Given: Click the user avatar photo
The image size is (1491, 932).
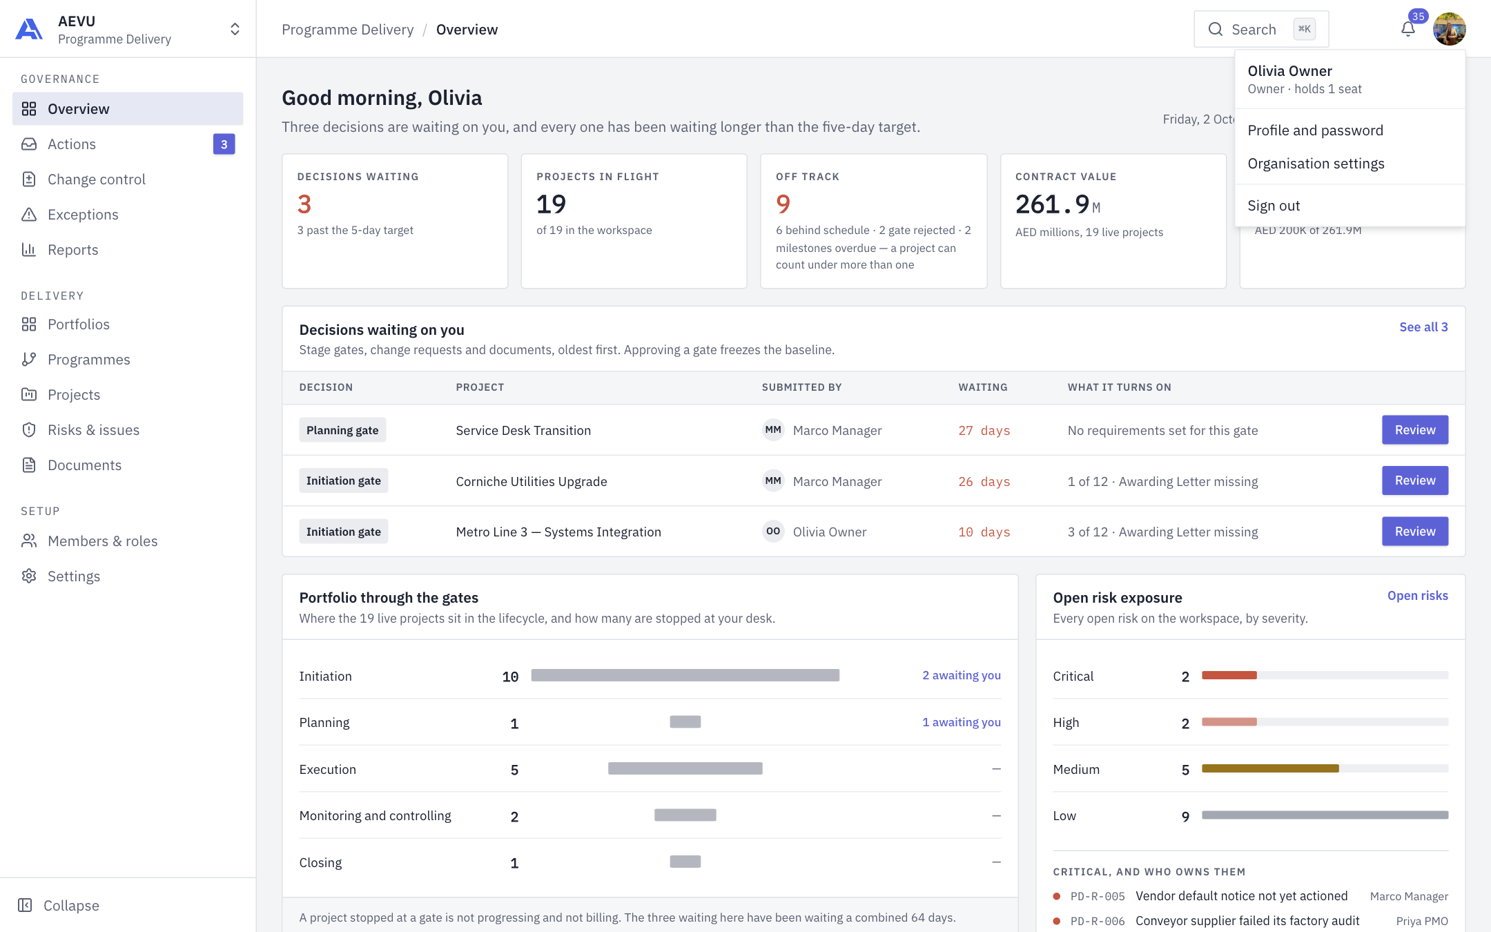Looking at the screenshot, I should tap(1450, 29).
